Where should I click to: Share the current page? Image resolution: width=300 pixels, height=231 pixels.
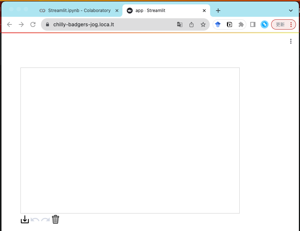click(x=191, y=24)
